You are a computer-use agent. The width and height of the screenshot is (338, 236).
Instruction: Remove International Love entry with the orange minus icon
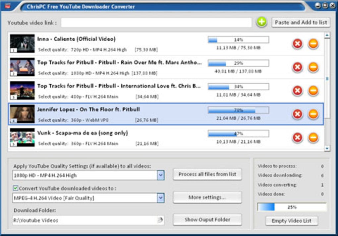(313, 91)
